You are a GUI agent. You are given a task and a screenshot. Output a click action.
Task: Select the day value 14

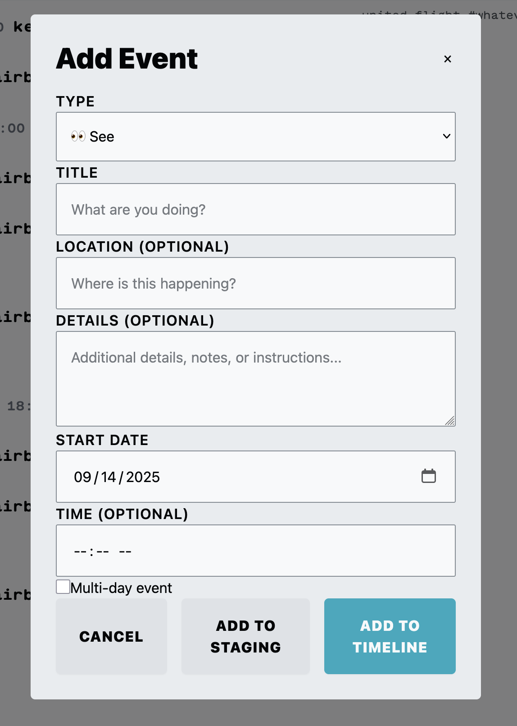[109, 477]
